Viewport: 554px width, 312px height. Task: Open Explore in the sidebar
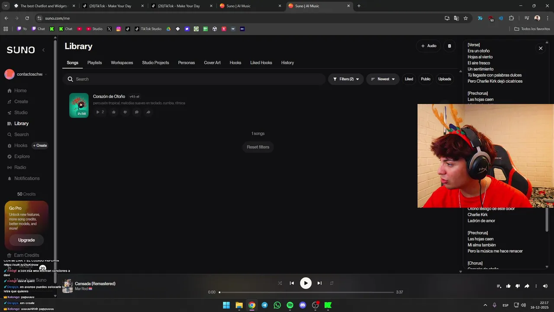point(19,156)
